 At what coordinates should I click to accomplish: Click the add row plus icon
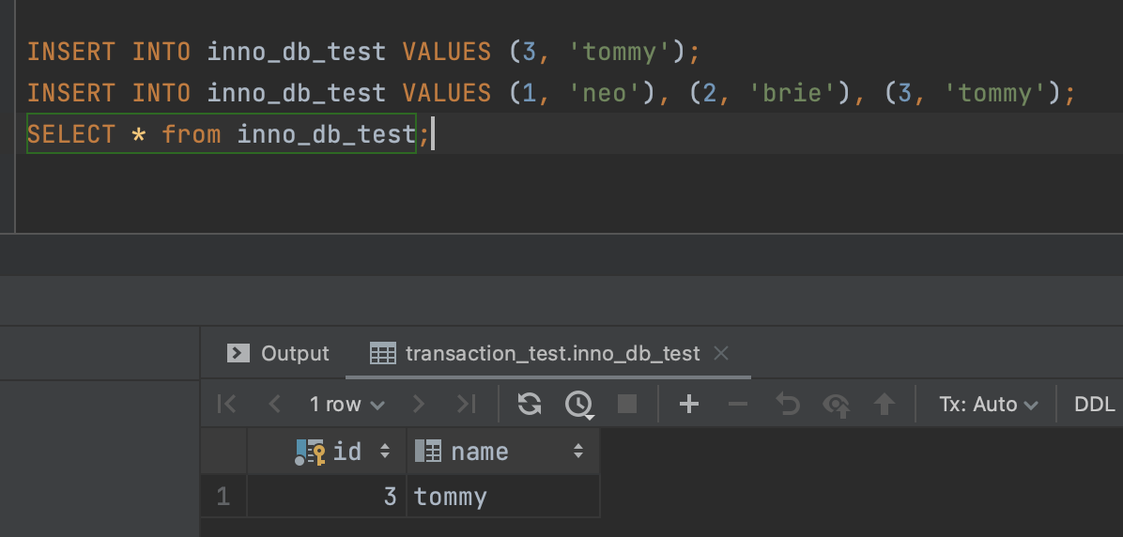(689, 404)
